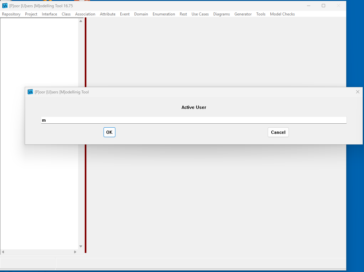Click the dialog's title bar app icon
Image resolution: width=364 pixels, height=272 pixels.
30,92
